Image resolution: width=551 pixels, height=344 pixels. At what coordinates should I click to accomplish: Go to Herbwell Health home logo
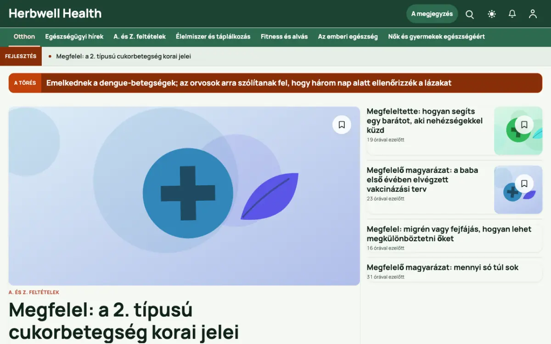(x=55, y=14)
